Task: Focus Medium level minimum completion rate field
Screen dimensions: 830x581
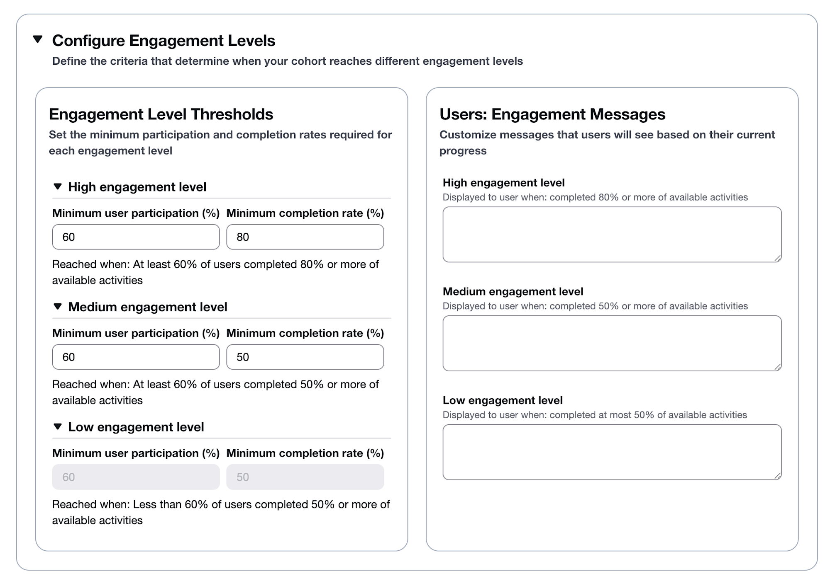Action: point(305,357)
